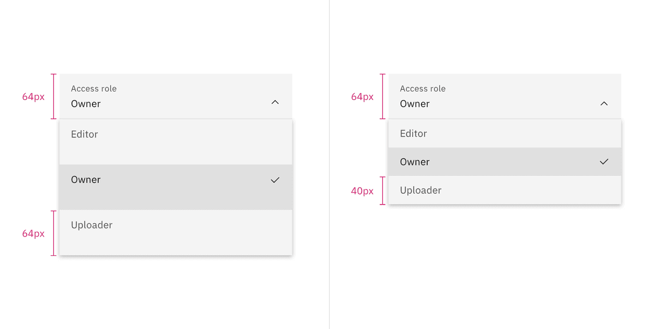
Task: Click the Access role label on left dropdown
Action: click(94, 89)
